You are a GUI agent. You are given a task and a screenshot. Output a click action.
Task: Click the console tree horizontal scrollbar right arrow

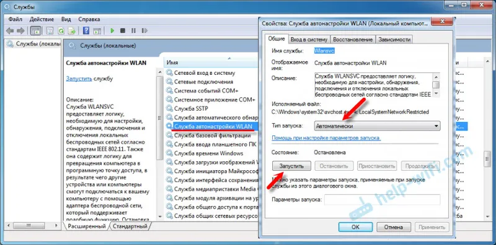[56, 225]
